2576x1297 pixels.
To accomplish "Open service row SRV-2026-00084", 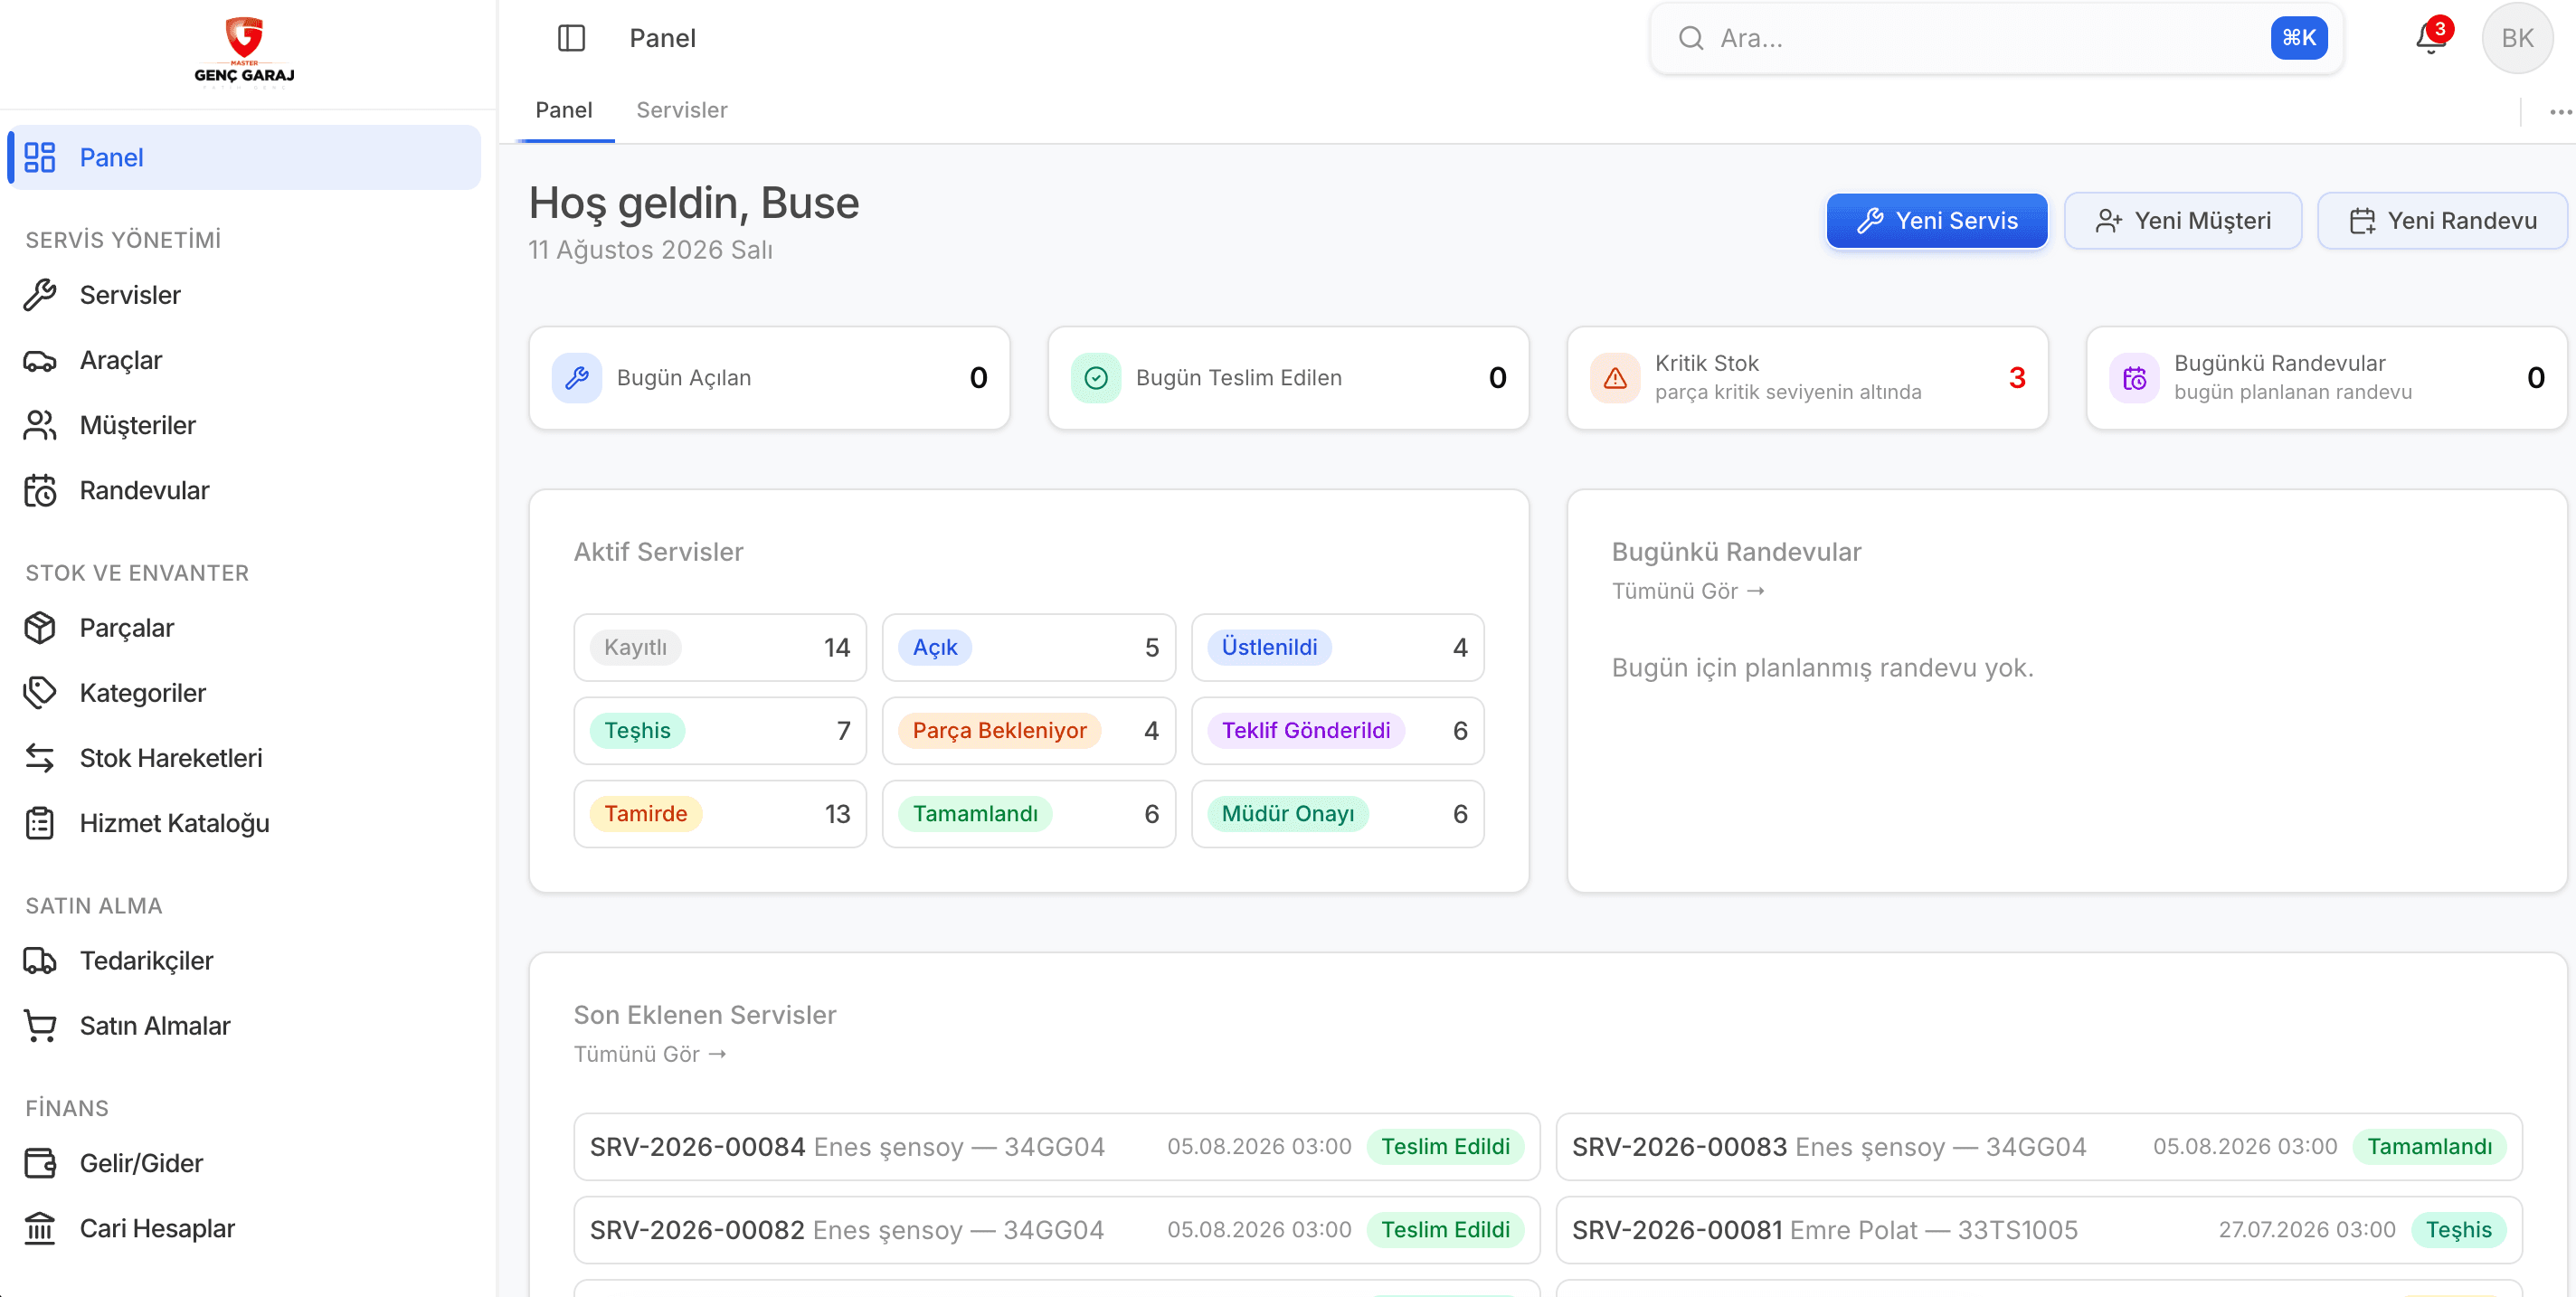I will click(x=1057, y=1147).
